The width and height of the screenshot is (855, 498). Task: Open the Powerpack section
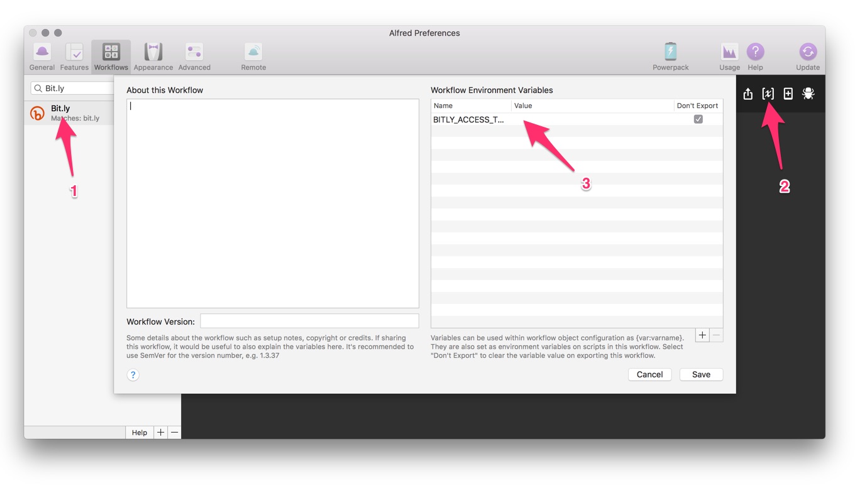(671, 57)
